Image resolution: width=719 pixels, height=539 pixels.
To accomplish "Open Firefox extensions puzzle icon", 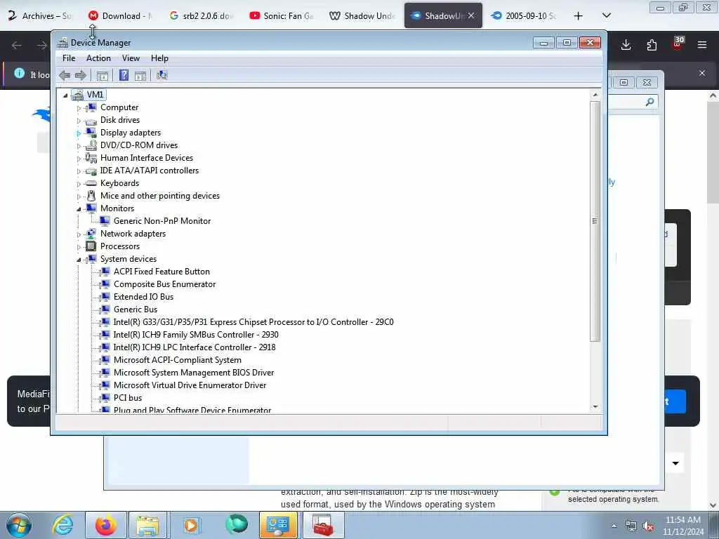I will (x=652, y=45).
